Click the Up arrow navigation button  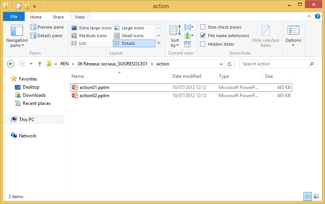39,64
